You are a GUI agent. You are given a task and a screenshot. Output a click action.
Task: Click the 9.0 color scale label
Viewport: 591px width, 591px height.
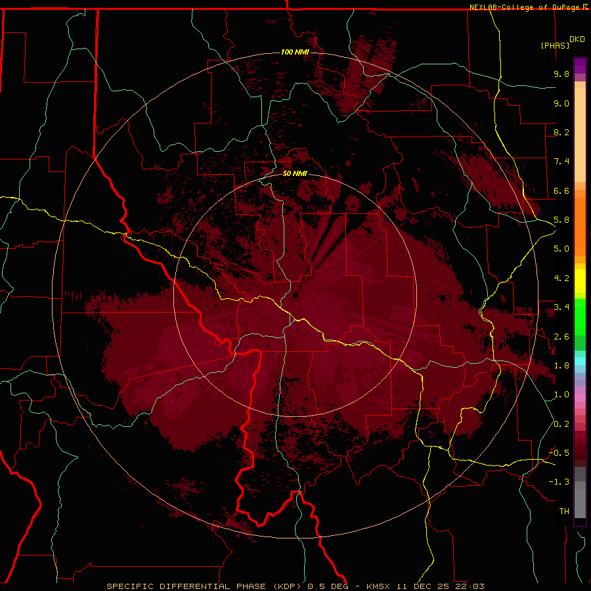coord(561,103)
